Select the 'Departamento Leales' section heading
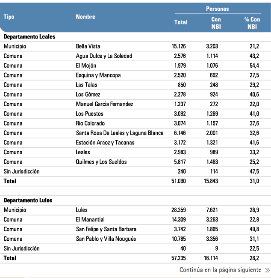The height and width of the screenshot is (278, 271). 29,37
